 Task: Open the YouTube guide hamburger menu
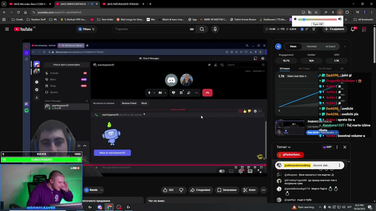7,29
